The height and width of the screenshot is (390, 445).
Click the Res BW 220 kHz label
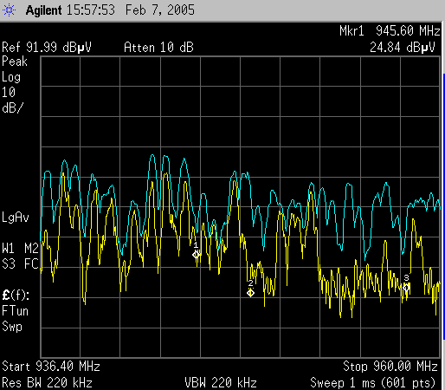47,383
